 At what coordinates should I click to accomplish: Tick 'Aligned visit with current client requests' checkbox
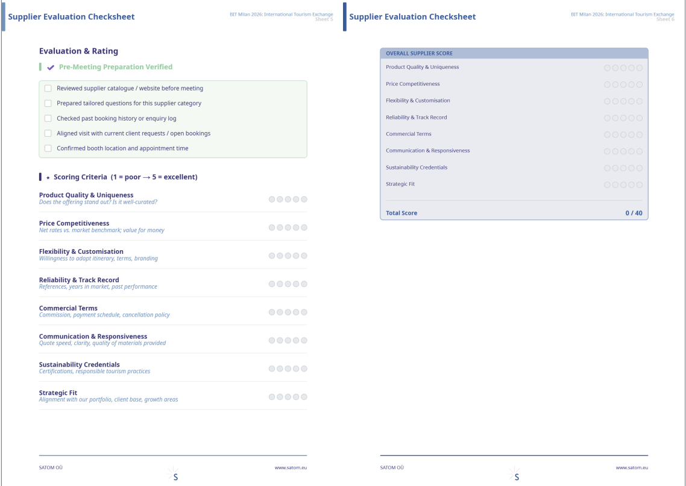[x=48, y=133]
